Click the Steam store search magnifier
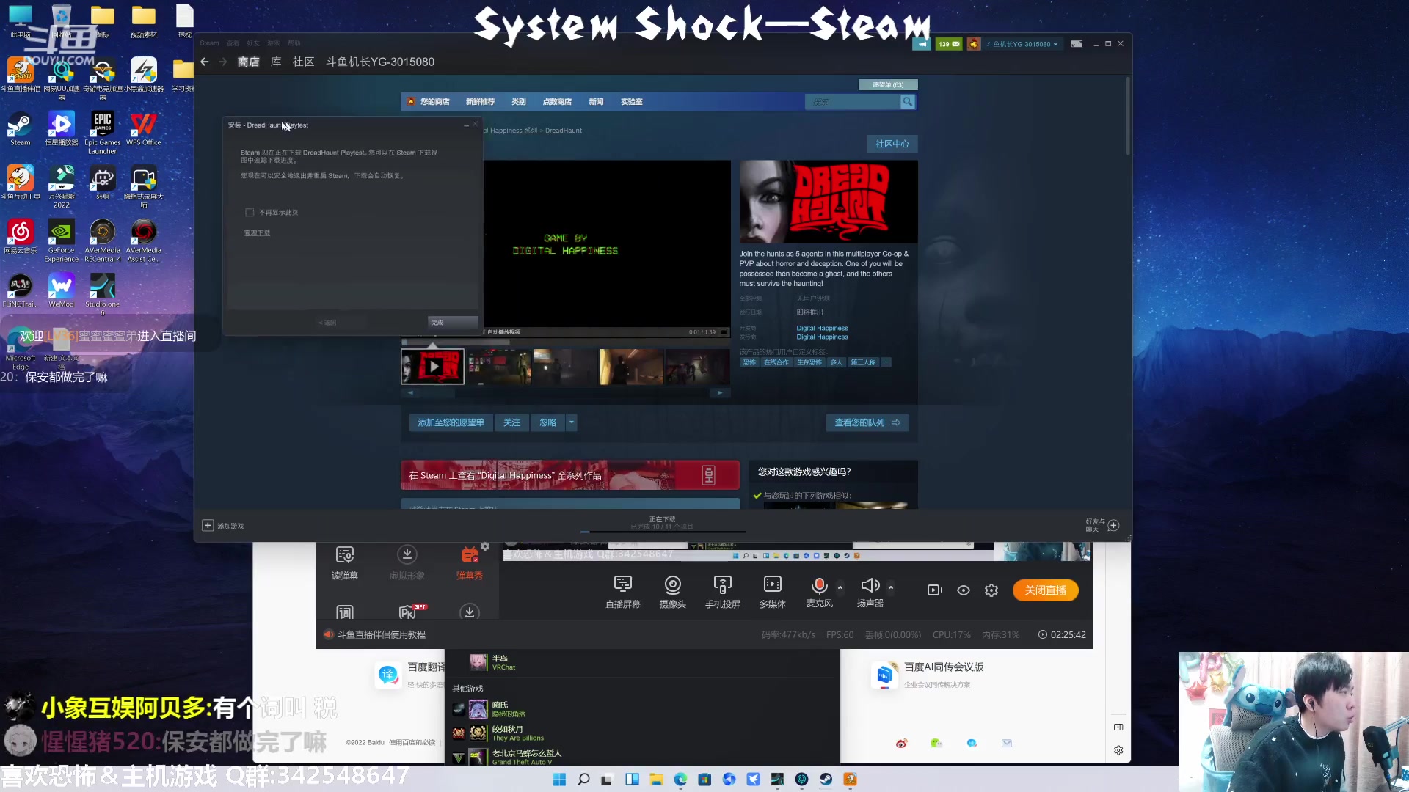This screenshot has height=792, width=1409. coord(908,102)
